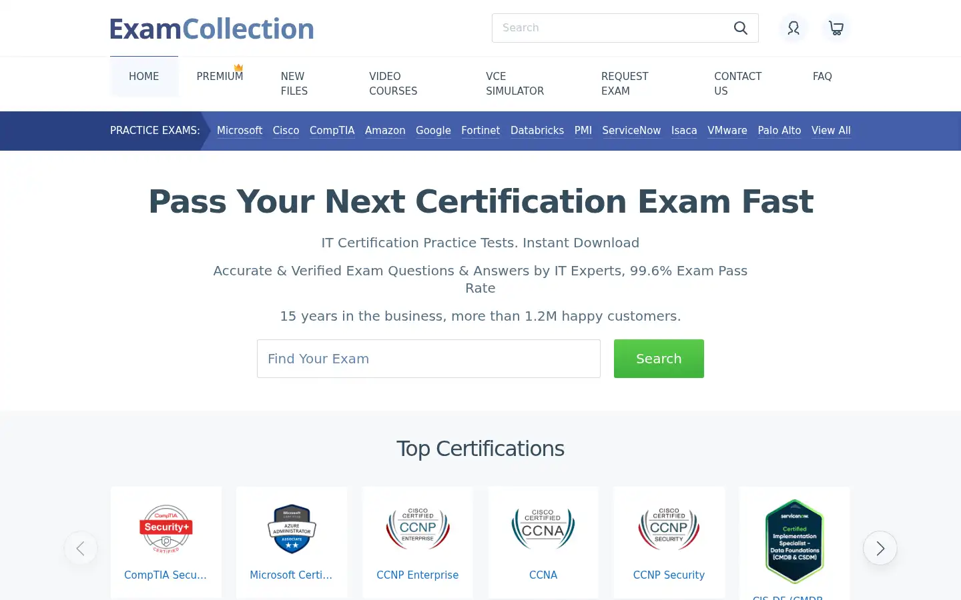Open CONTACT US page
The width and height of the screenshot is (961, 600).
[x=737, y=84]
